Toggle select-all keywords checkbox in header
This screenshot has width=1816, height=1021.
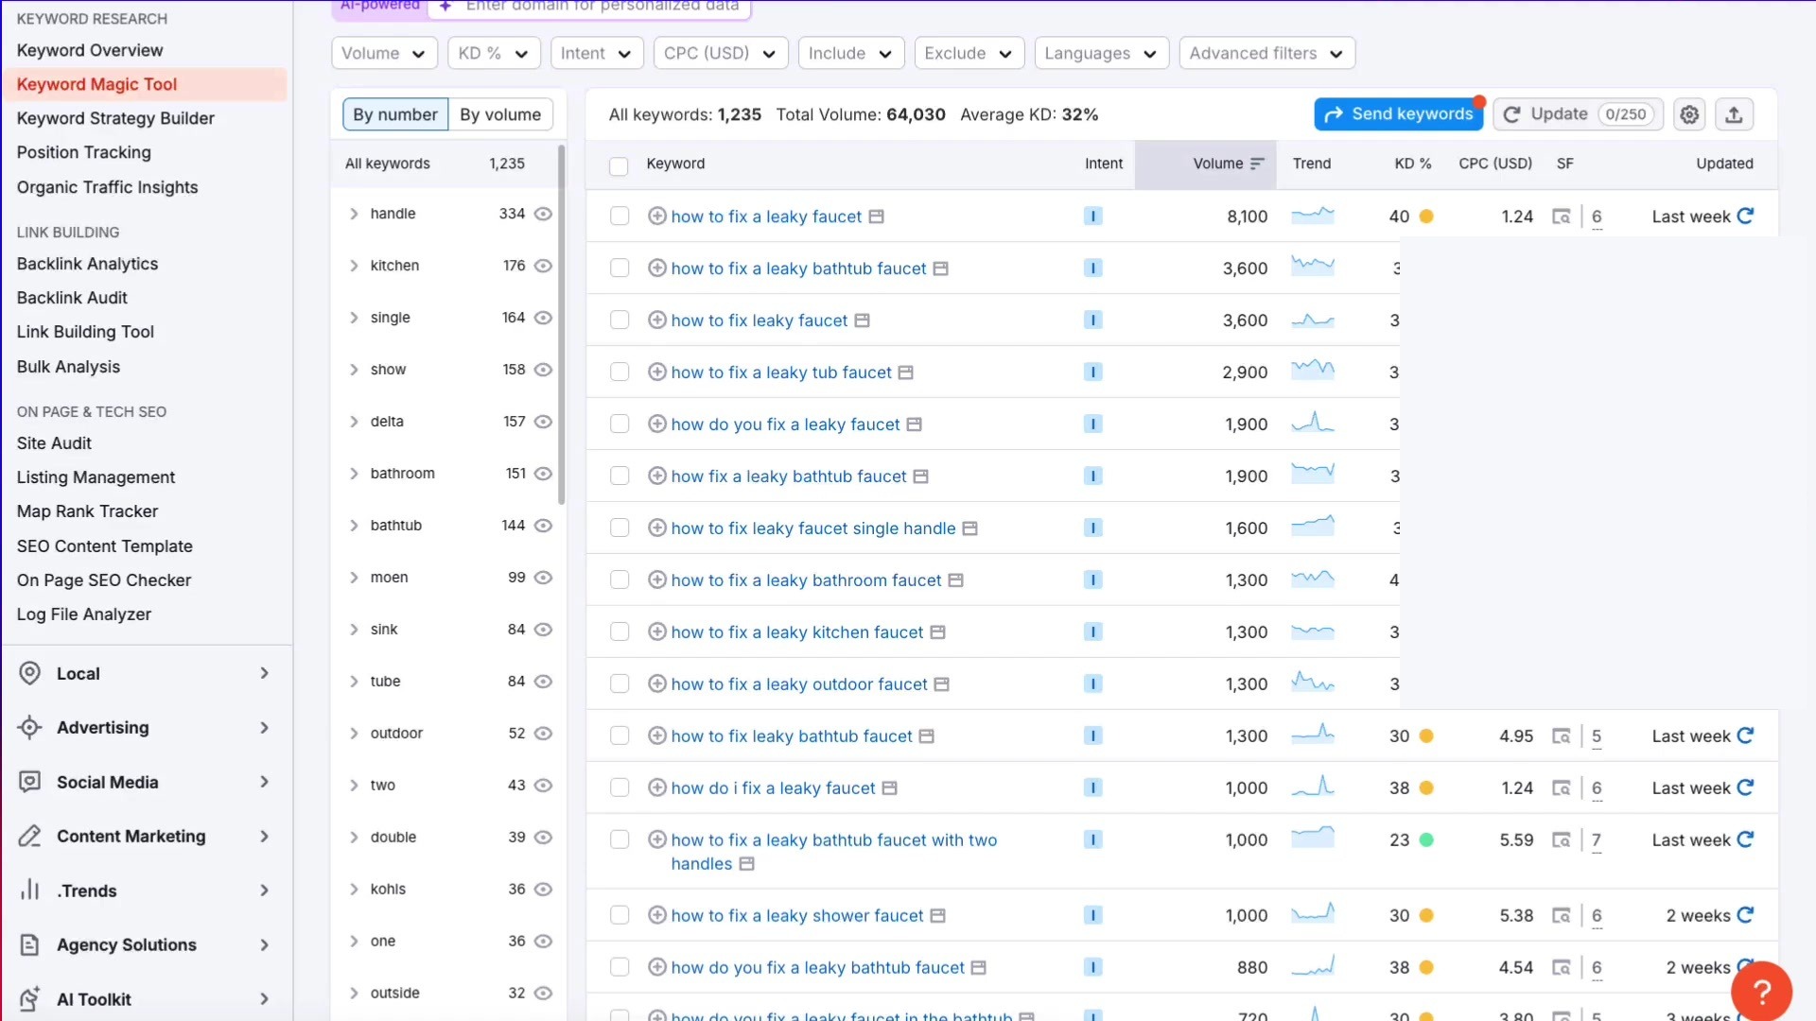(619, 166)
